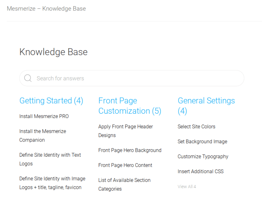The image size is (262, 198).
Task: Open Install the Mesmerize Companion article
Action: click(43, 136)
